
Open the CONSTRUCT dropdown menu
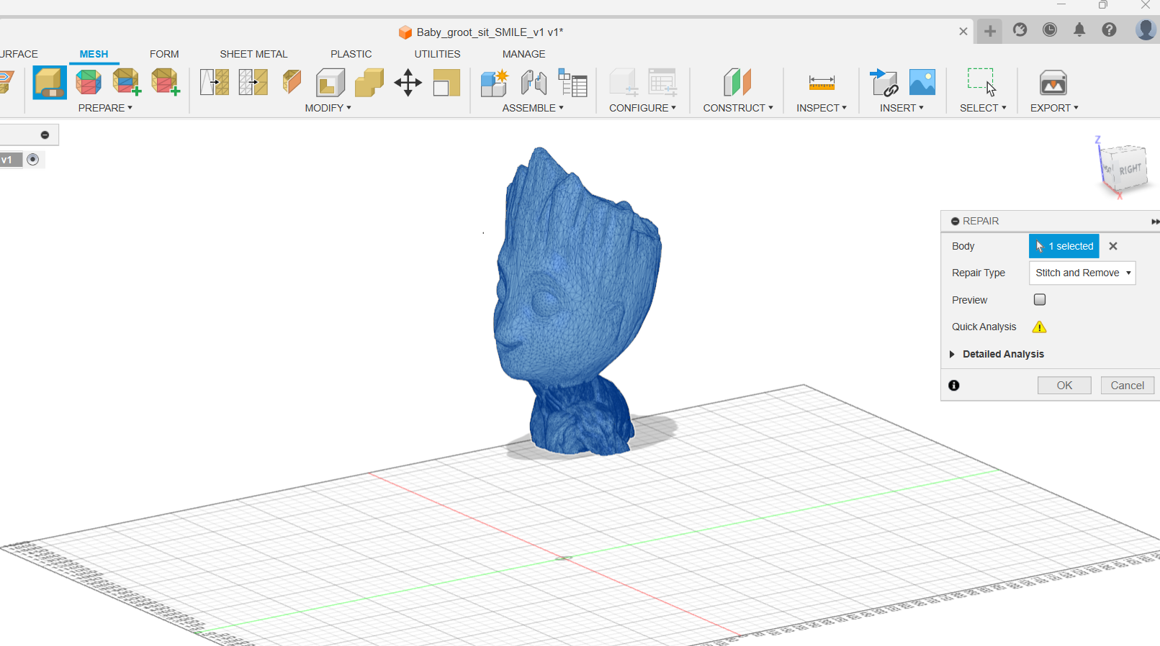[x=738, y=108]
